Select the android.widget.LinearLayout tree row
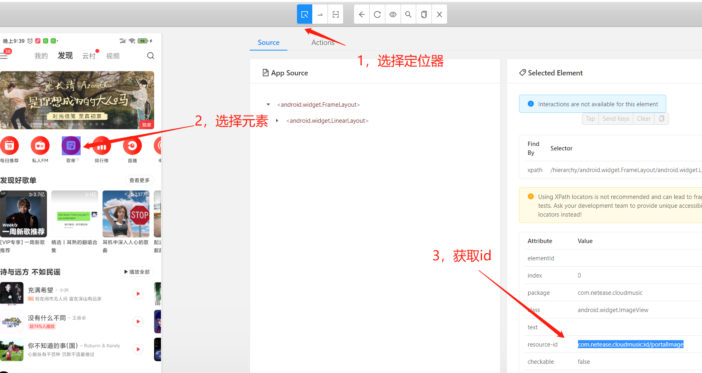This screenshot has width=702, height=373. (328, 121)
